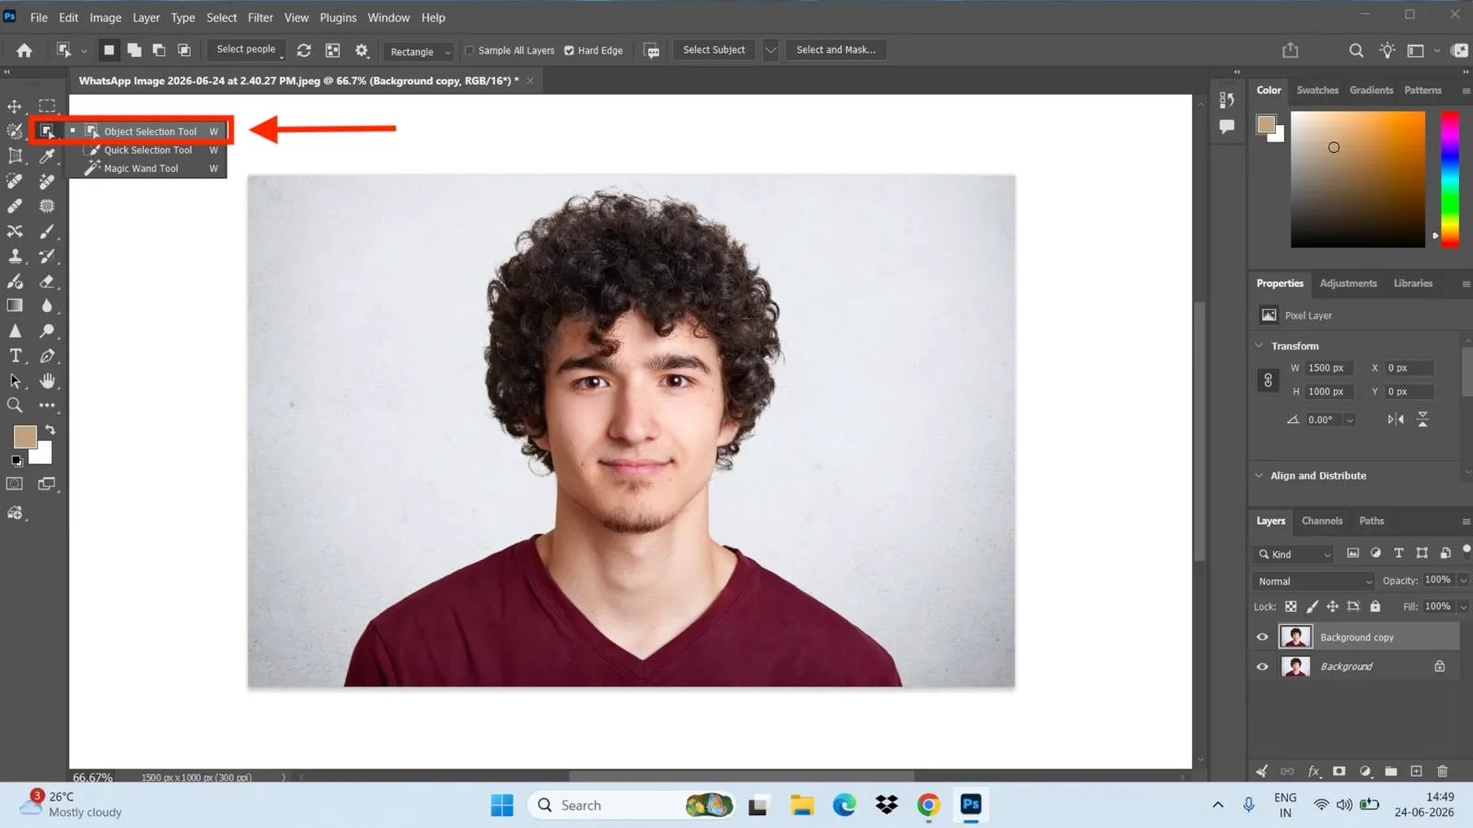1473x828 pixels.
Task: Create a new group folder
Action: [x=1391, y=771]
